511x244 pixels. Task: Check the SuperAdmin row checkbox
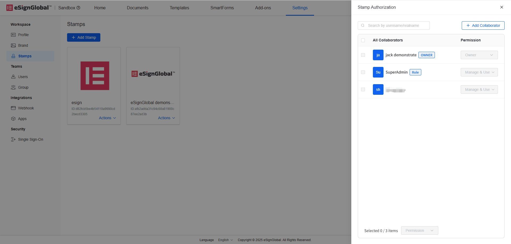(x=363, y=72)
